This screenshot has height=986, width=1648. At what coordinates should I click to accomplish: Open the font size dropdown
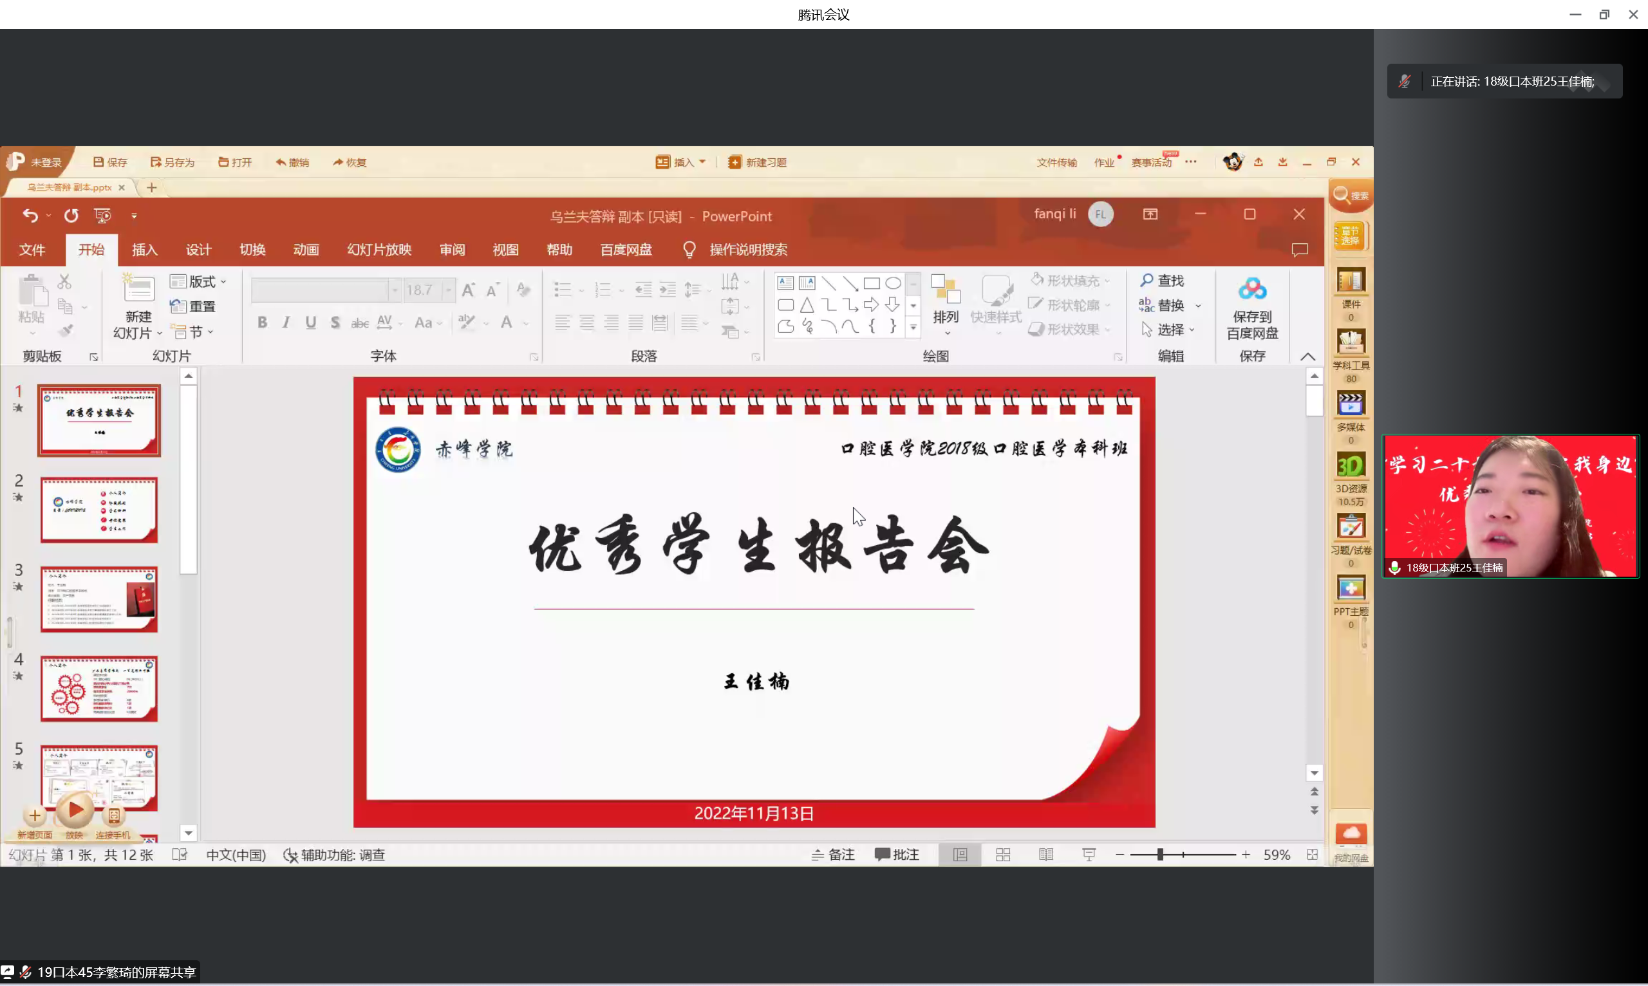[x=449, y=290]
